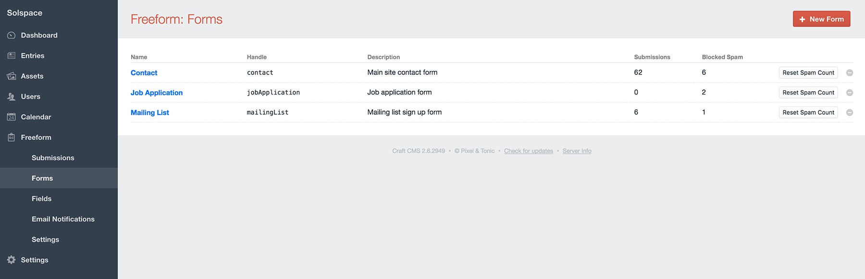This screenshot has width=865, height=279.
Task: Create a New Form
Action: click(x=821, y=19)
